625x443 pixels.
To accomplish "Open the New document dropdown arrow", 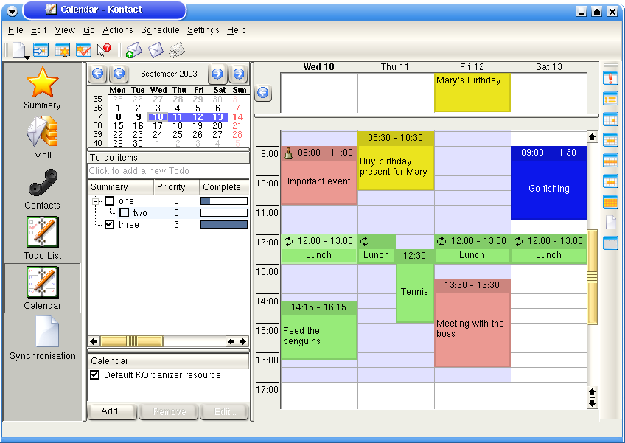I will 27,57.
